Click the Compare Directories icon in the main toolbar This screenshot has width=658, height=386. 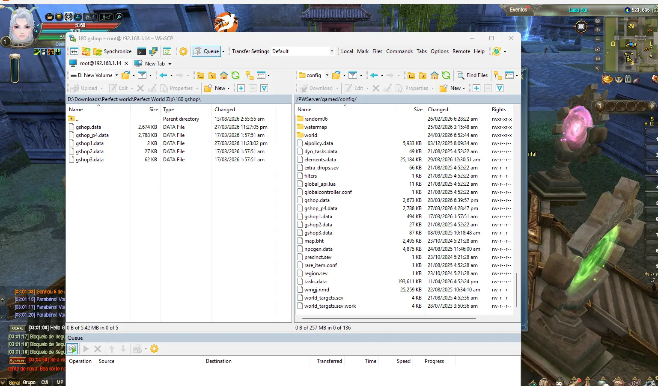74,51
